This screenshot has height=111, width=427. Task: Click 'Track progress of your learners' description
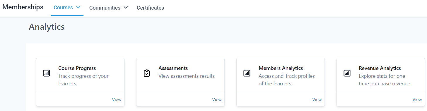point(83,80)
